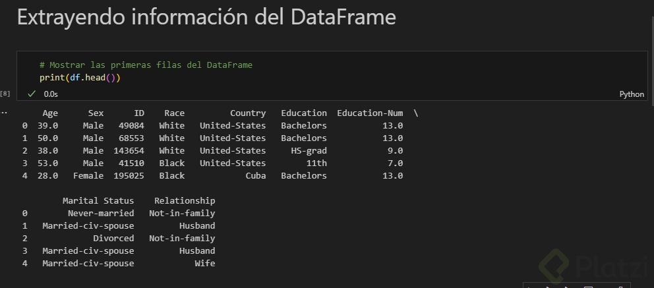Click the green execution success checkmark

point(31,94)
